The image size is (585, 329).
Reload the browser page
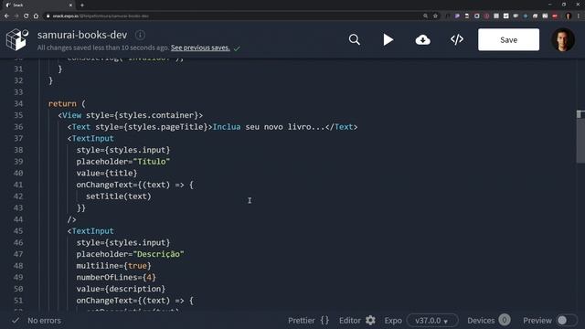pos(26,16)
